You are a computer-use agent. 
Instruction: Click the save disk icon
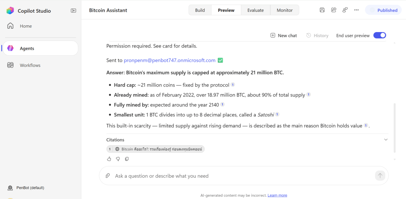322,10
